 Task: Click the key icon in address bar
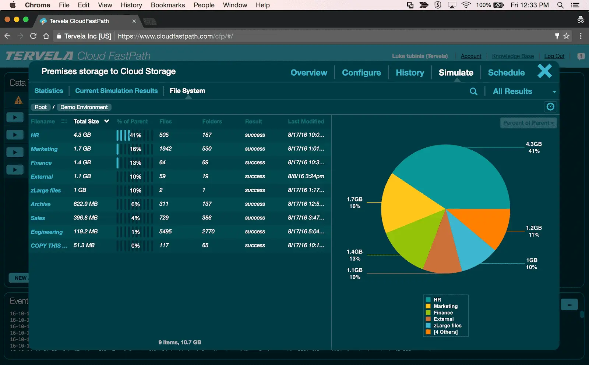pyautogui.click(x=557, y=36)
